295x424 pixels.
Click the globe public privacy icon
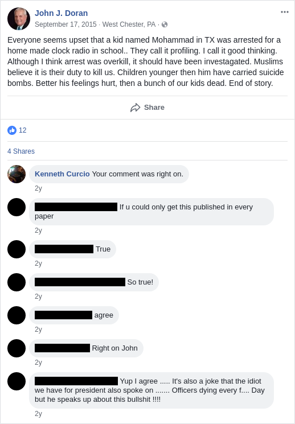coord(165,24)
